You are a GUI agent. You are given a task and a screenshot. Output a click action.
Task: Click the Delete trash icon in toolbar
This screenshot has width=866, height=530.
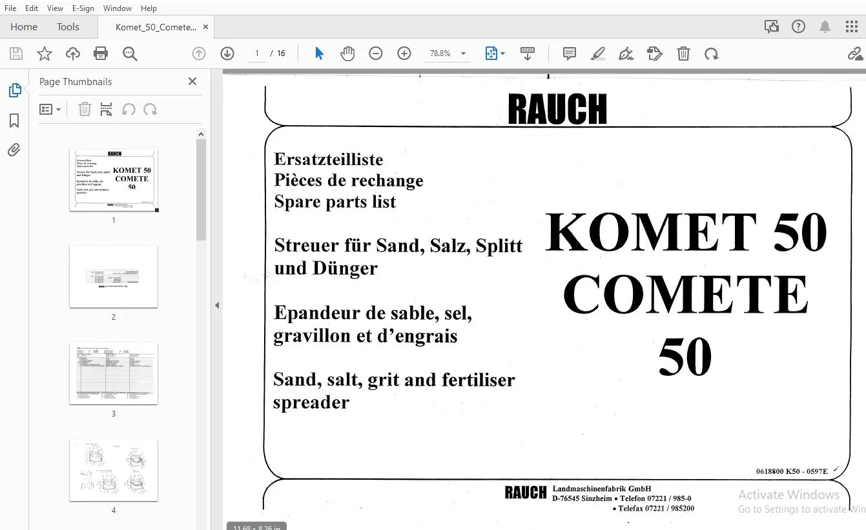683,54
